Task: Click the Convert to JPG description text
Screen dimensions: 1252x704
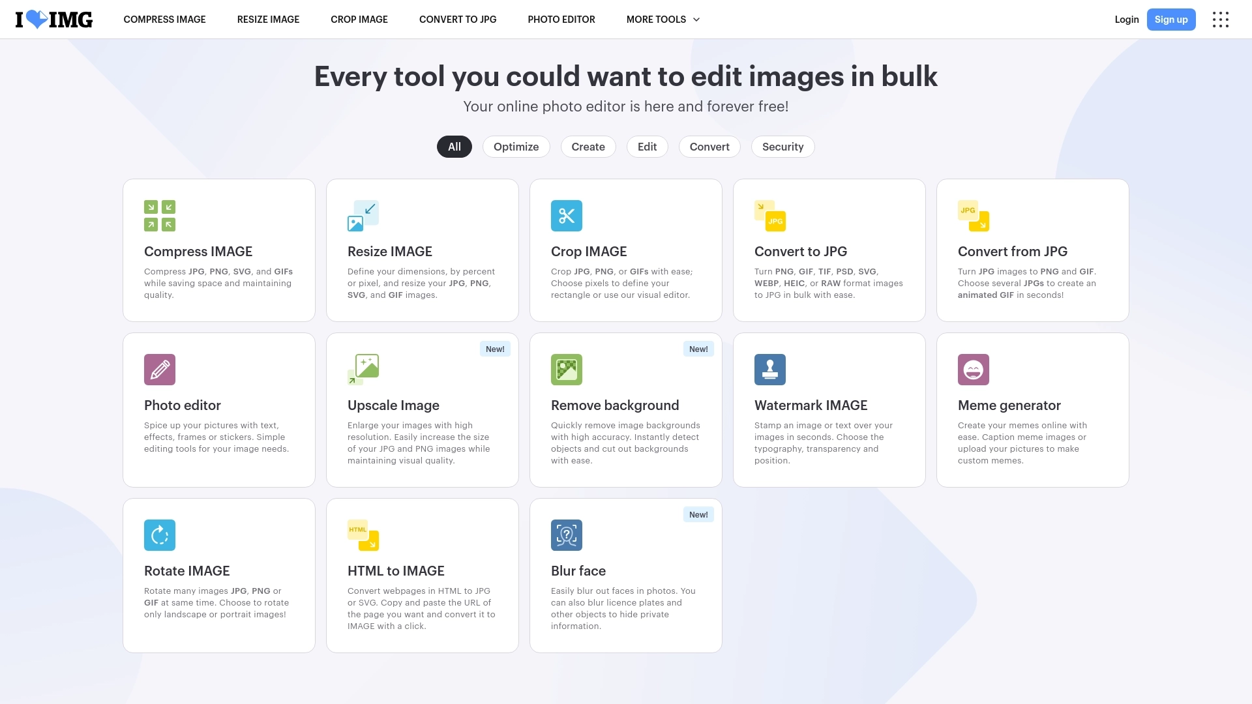Action: click(x=829, y=284)
